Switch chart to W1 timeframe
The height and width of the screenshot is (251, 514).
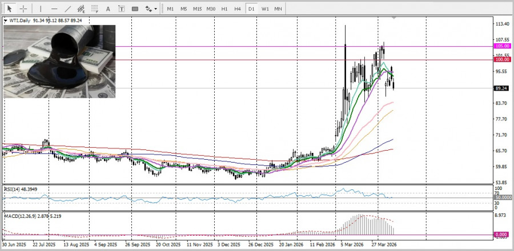(265, 9)
